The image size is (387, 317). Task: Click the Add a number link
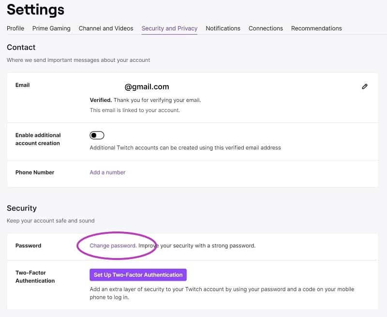coord(107,173)
